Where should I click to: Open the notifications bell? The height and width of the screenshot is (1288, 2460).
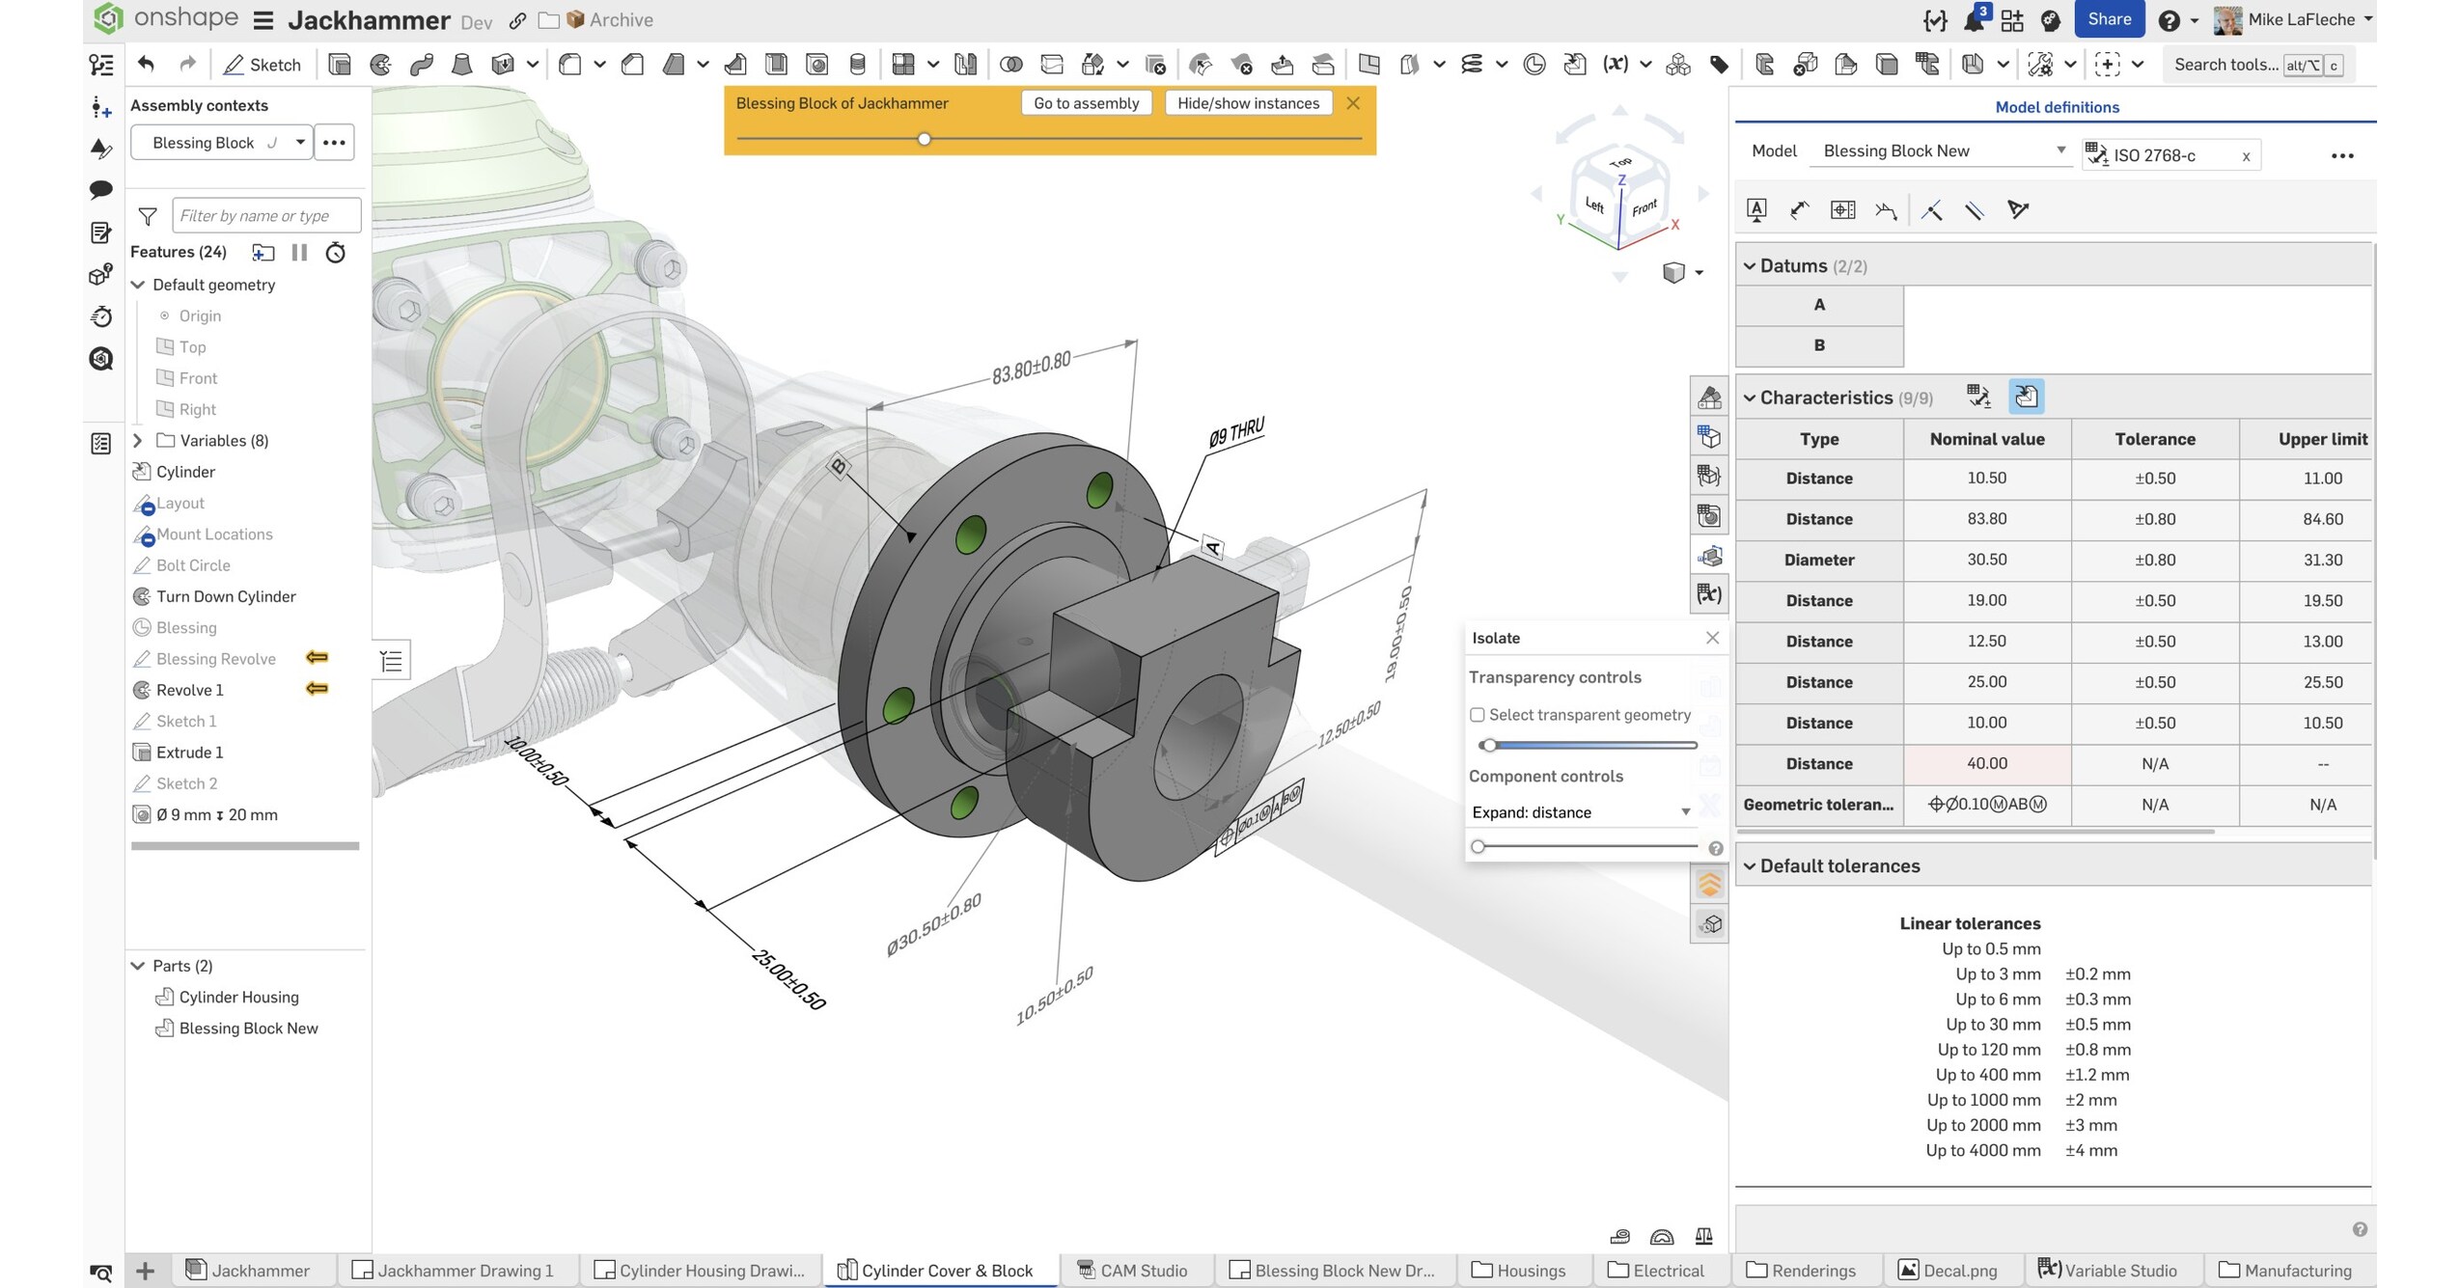(x=1974, y=20)
